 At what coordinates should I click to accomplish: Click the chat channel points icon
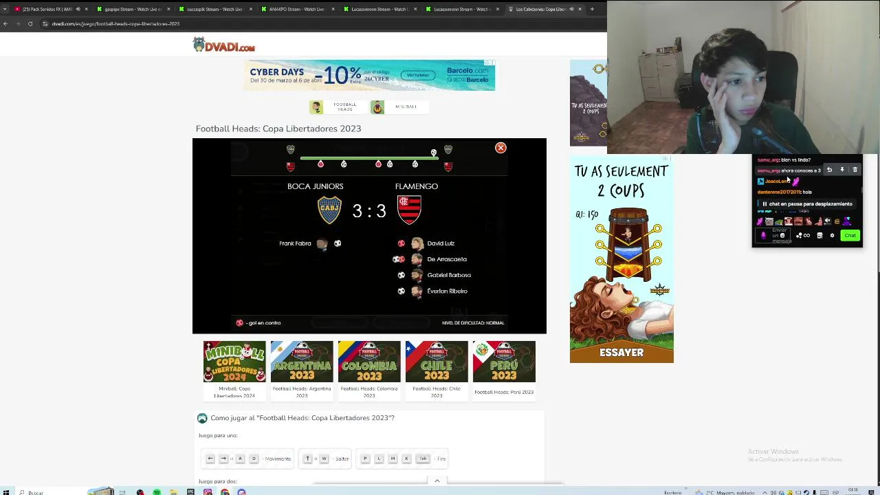click(x=802, y=235)
